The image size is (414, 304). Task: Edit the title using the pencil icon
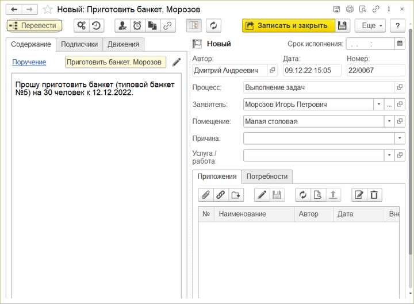[x=177, y=62]
